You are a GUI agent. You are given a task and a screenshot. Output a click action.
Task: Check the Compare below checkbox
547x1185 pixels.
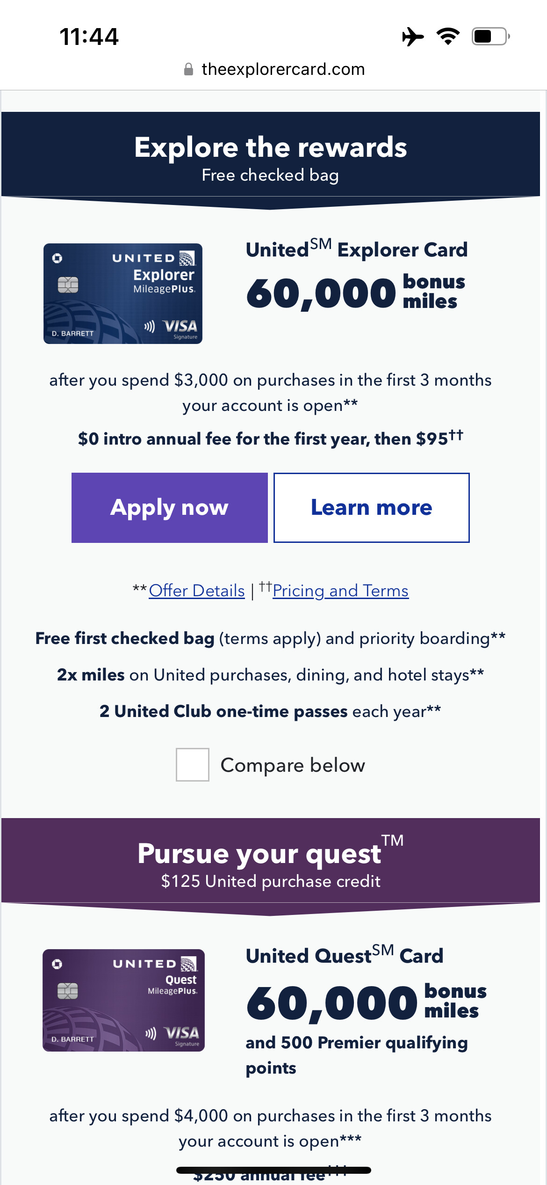[x=193, y=765]
